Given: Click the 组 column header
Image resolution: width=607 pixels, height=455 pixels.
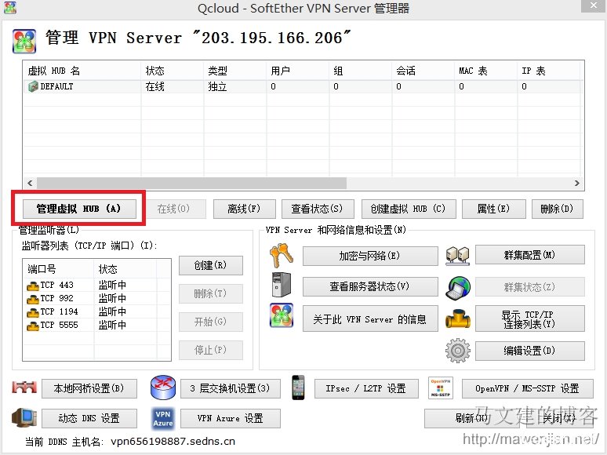Looking at the screenshot, I should (361, 71).
